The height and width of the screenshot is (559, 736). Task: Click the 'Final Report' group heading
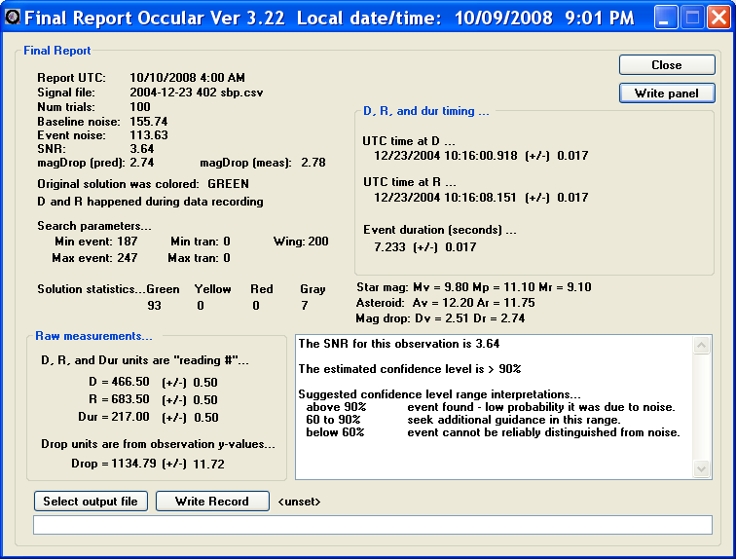pos(57,51)
